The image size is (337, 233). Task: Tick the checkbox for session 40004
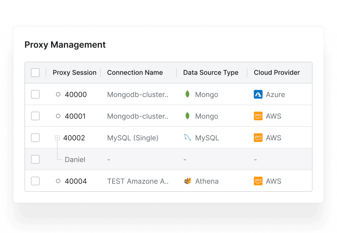point(35,181)
